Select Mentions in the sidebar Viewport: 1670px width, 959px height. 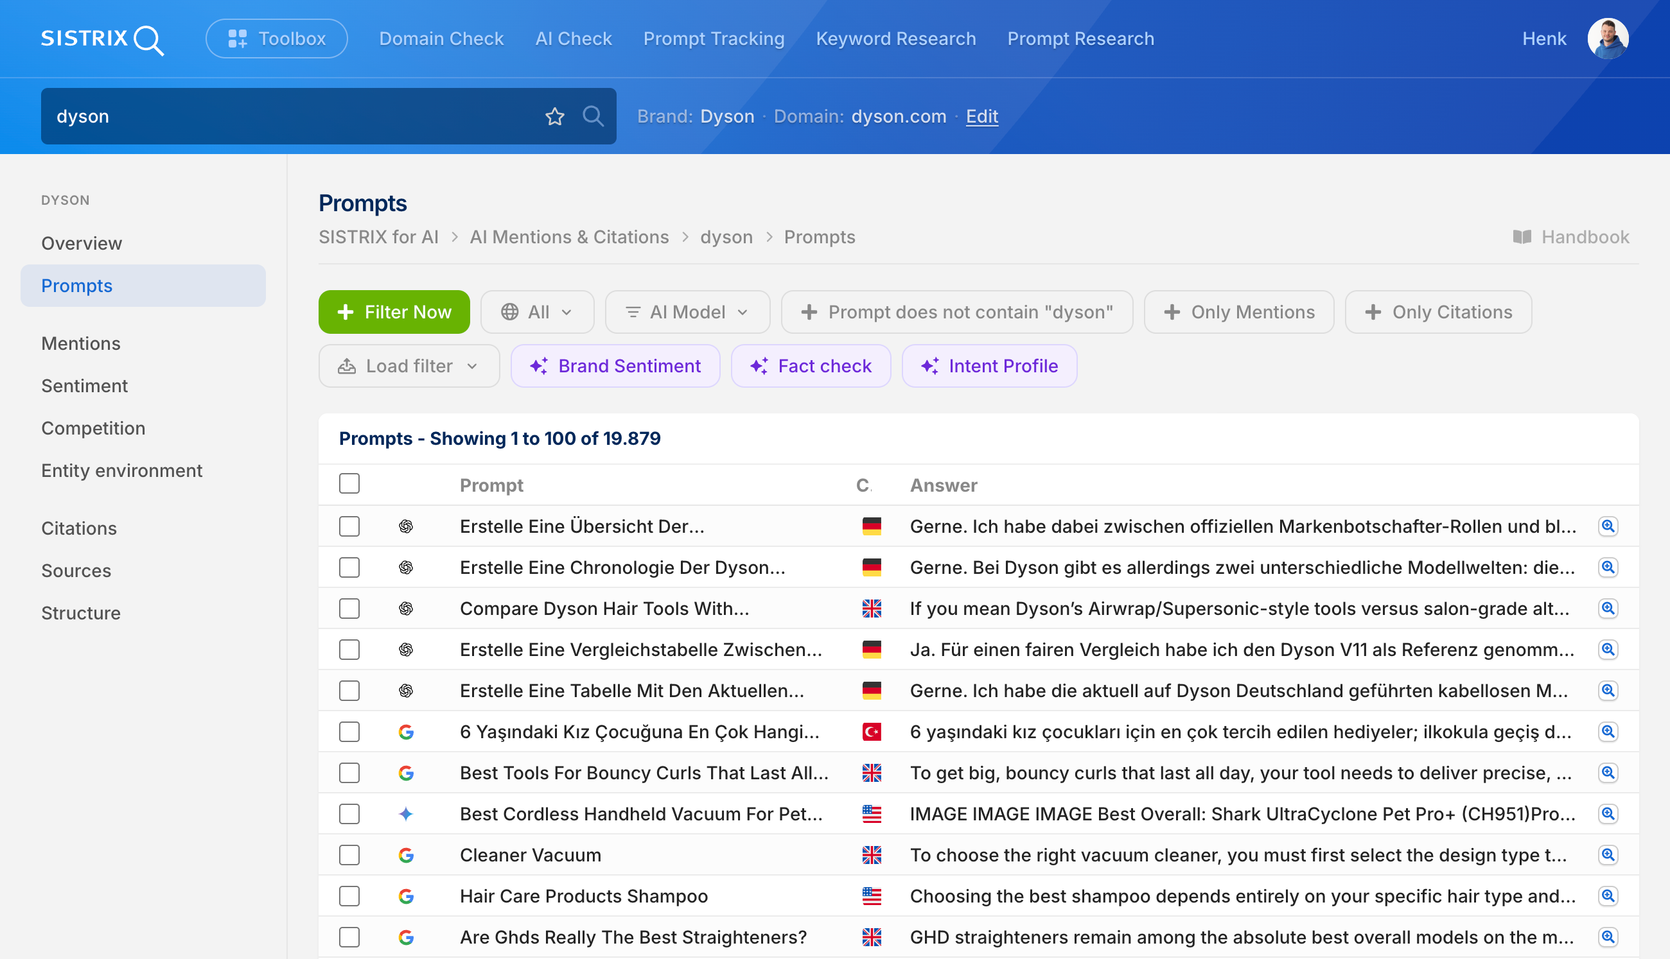[x=143, y=343]
